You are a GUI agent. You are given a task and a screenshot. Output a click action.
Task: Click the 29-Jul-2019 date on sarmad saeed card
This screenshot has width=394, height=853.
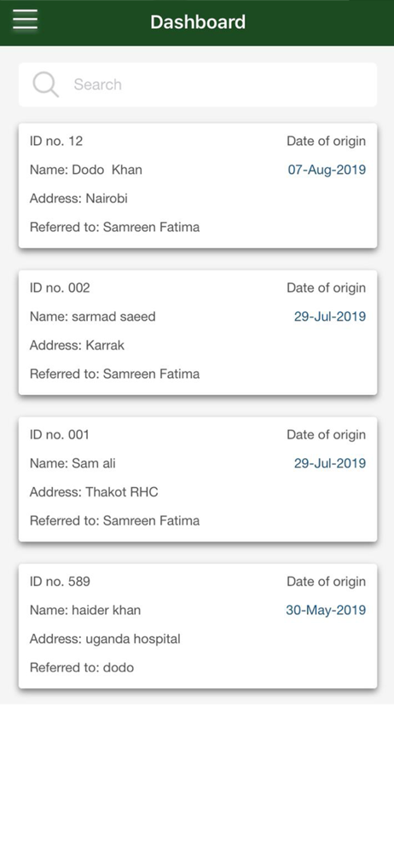(x=330, y=316)
